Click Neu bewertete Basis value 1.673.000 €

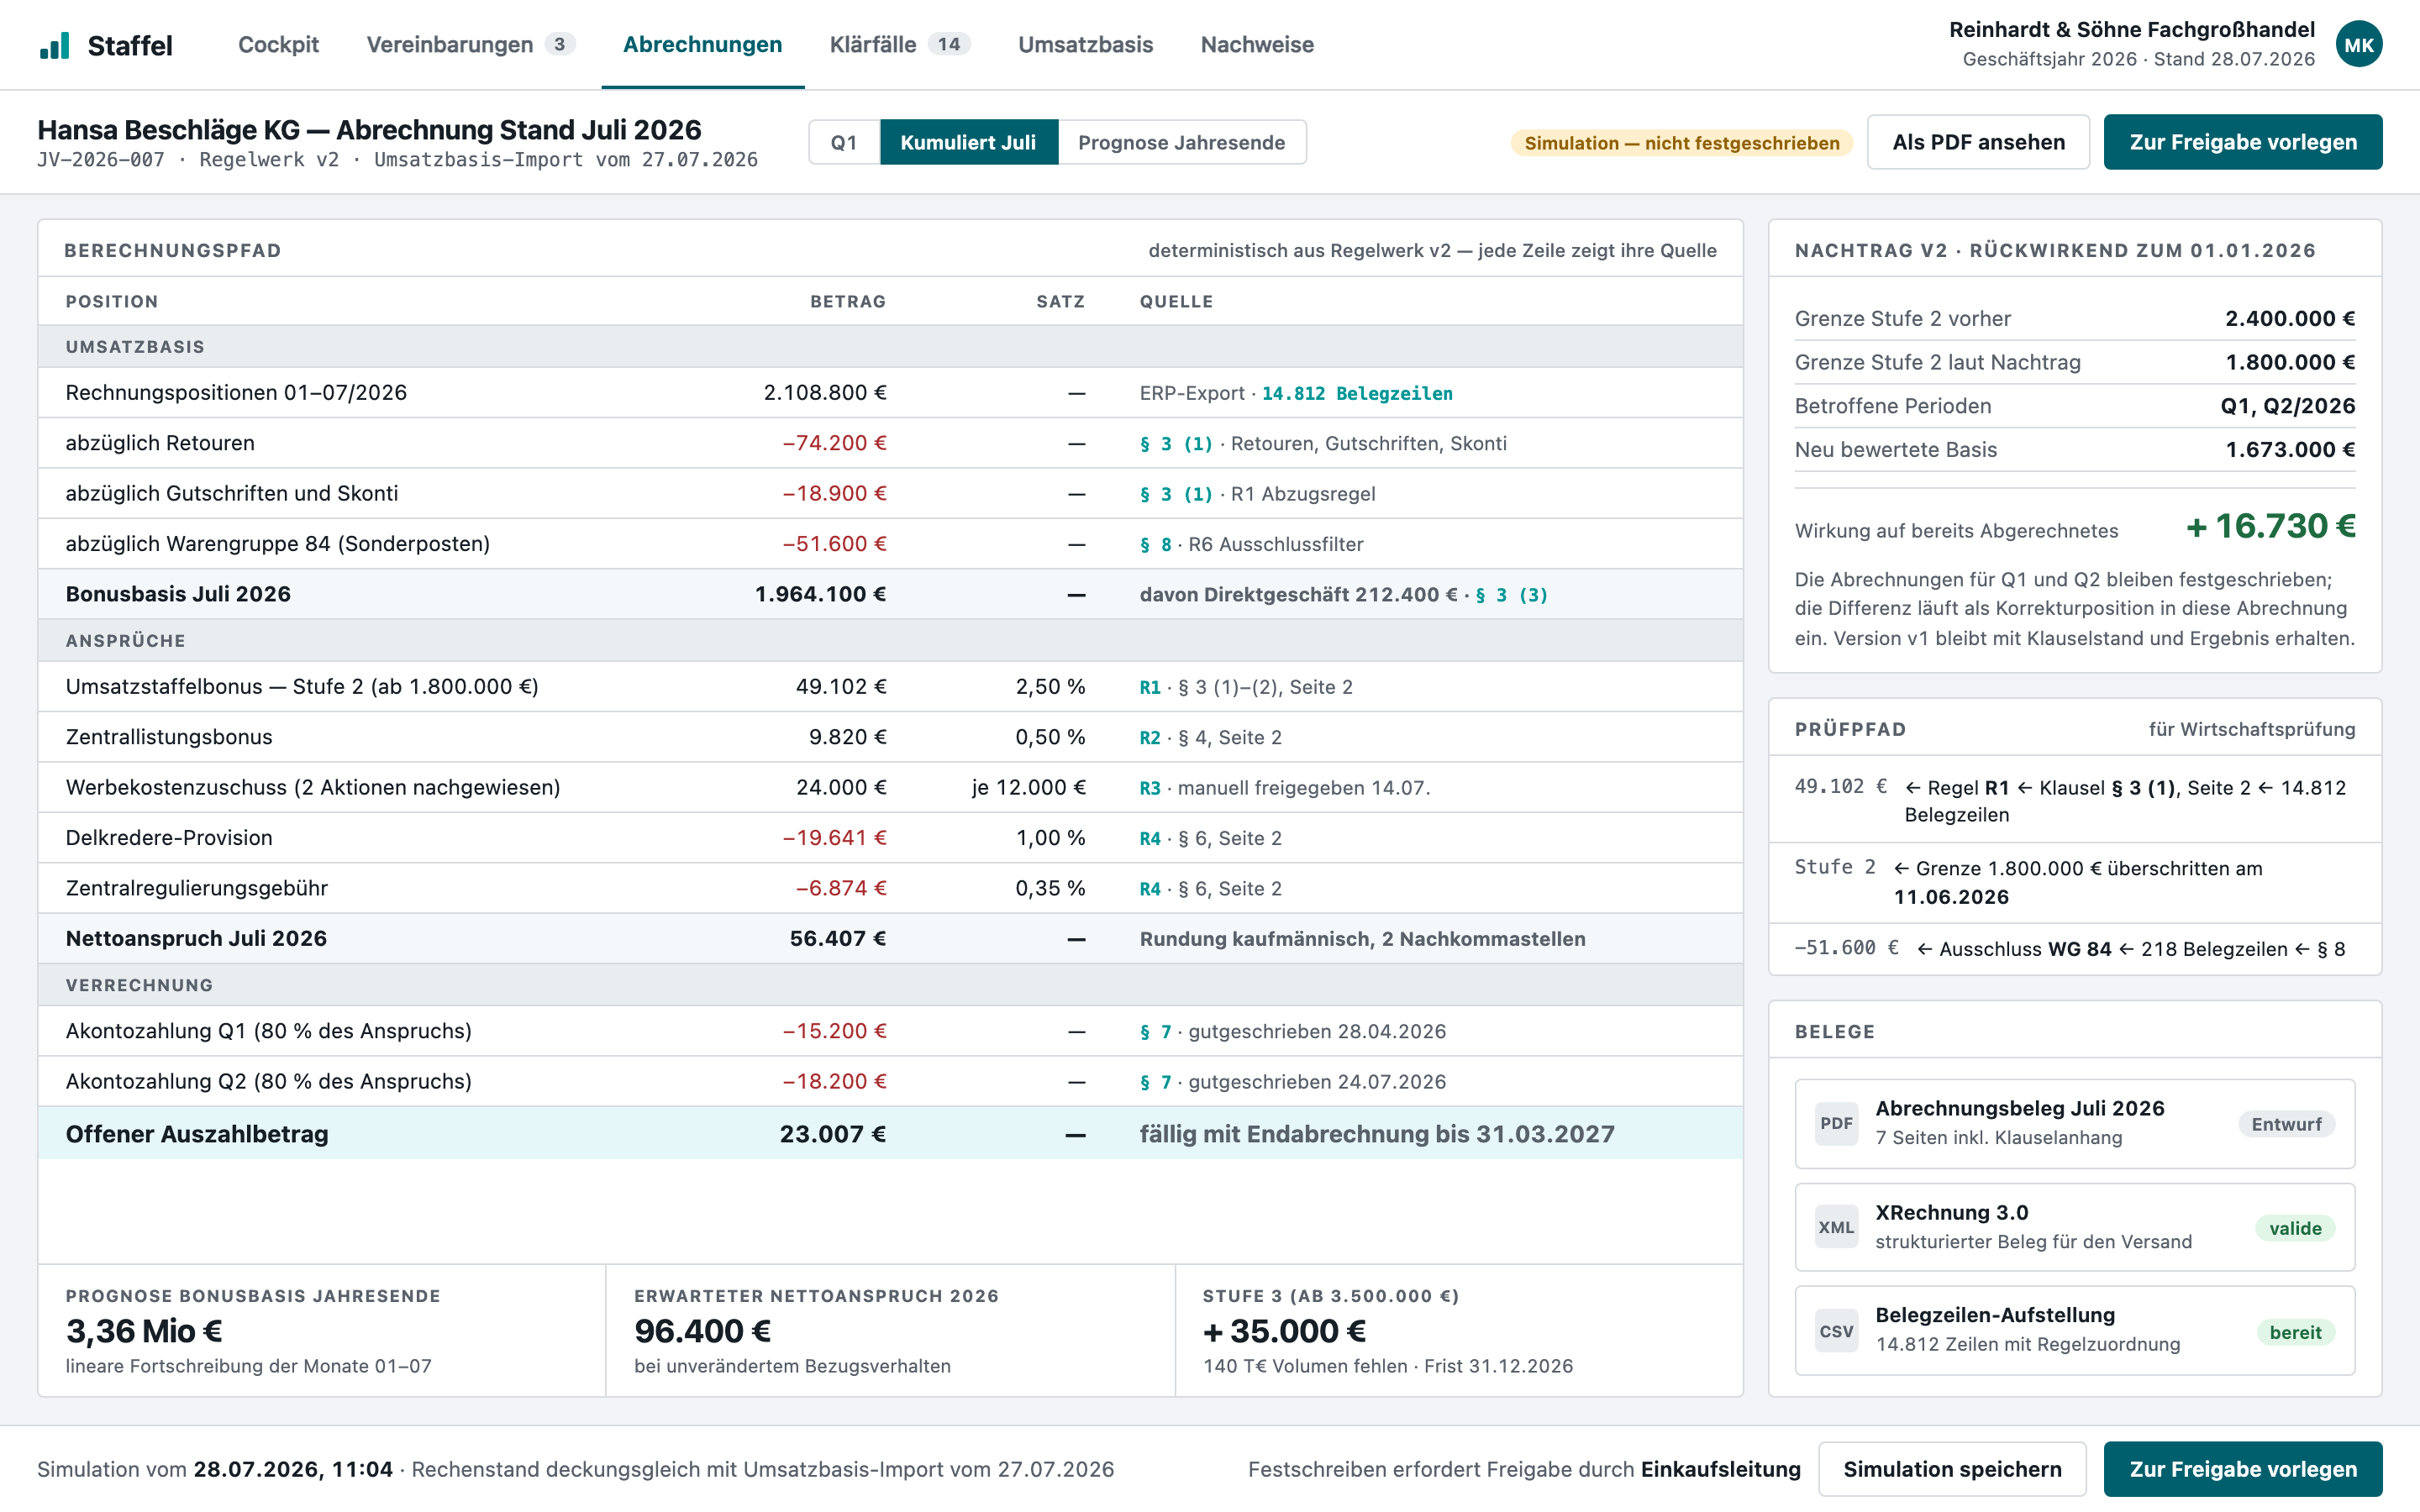click(2290, 449)
